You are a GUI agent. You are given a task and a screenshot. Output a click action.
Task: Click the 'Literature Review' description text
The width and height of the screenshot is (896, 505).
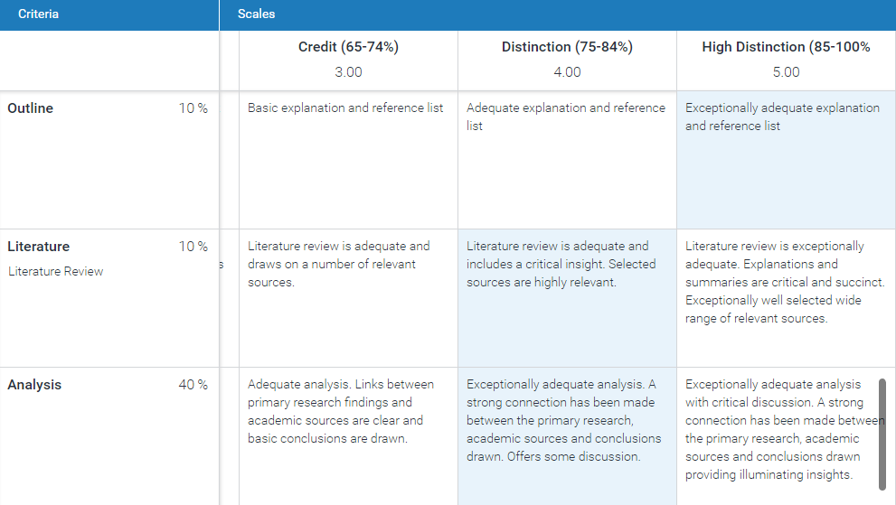55,271
